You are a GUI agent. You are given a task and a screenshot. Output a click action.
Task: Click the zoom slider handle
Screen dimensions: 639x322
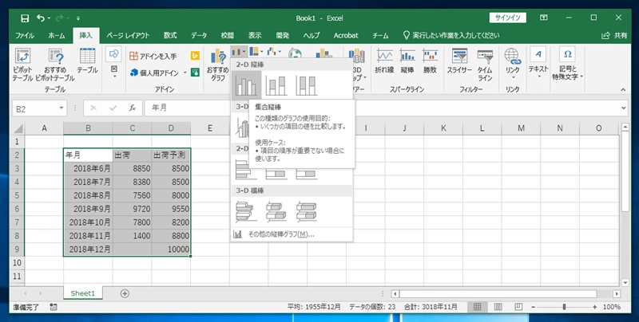[x=565, y=307]
